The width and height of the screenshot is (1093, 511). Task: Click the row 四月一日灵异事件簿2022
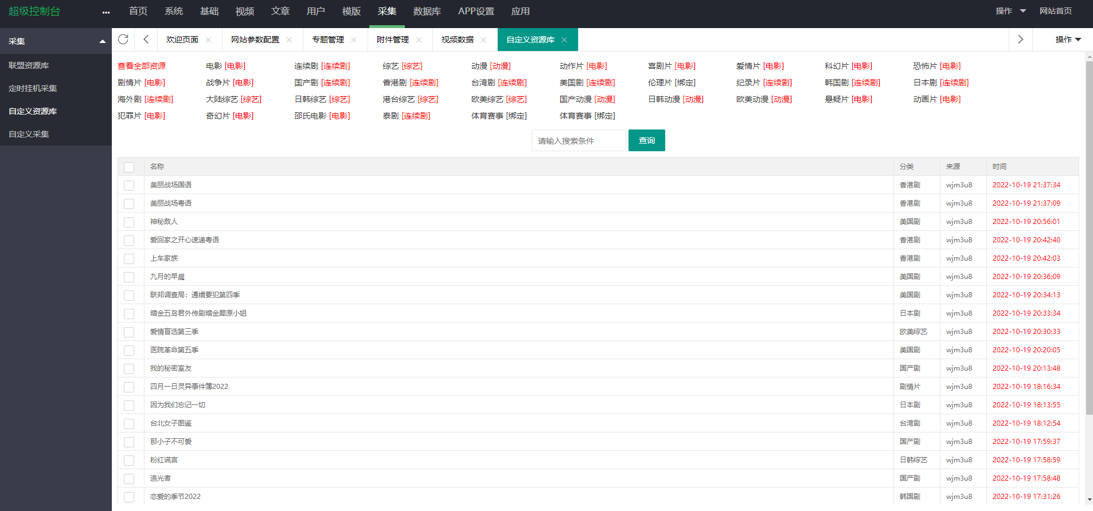(x=598, y=387)
